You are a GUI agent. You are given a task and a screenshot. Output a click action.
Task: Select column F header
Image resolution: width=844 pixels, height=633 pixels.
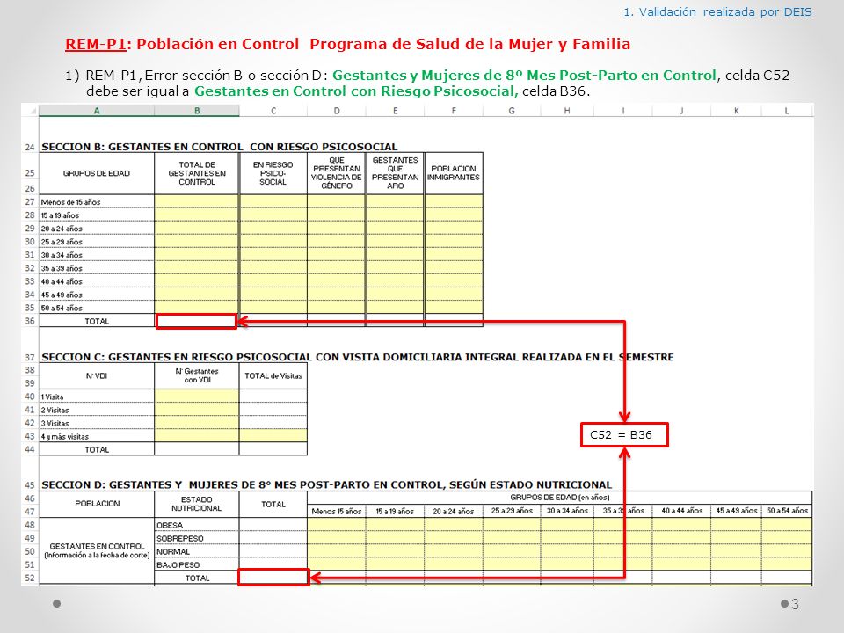click(454, 111)
